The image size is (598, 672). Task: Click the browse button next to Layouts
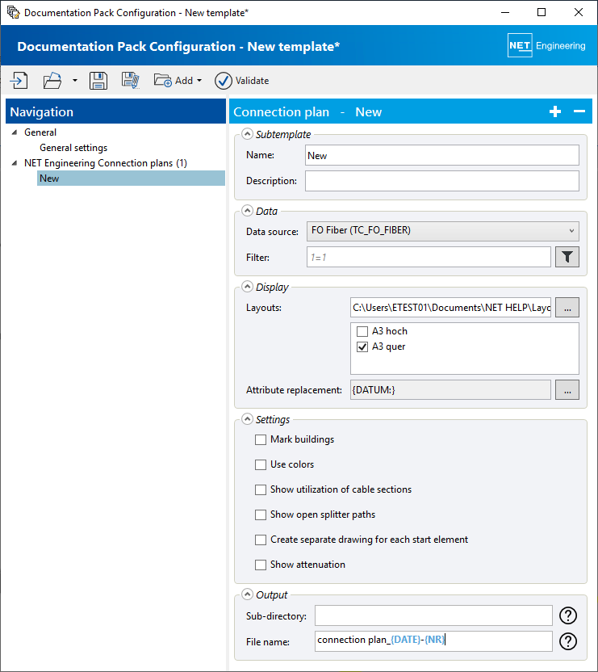pyautogui.click(x=567, y=307)
